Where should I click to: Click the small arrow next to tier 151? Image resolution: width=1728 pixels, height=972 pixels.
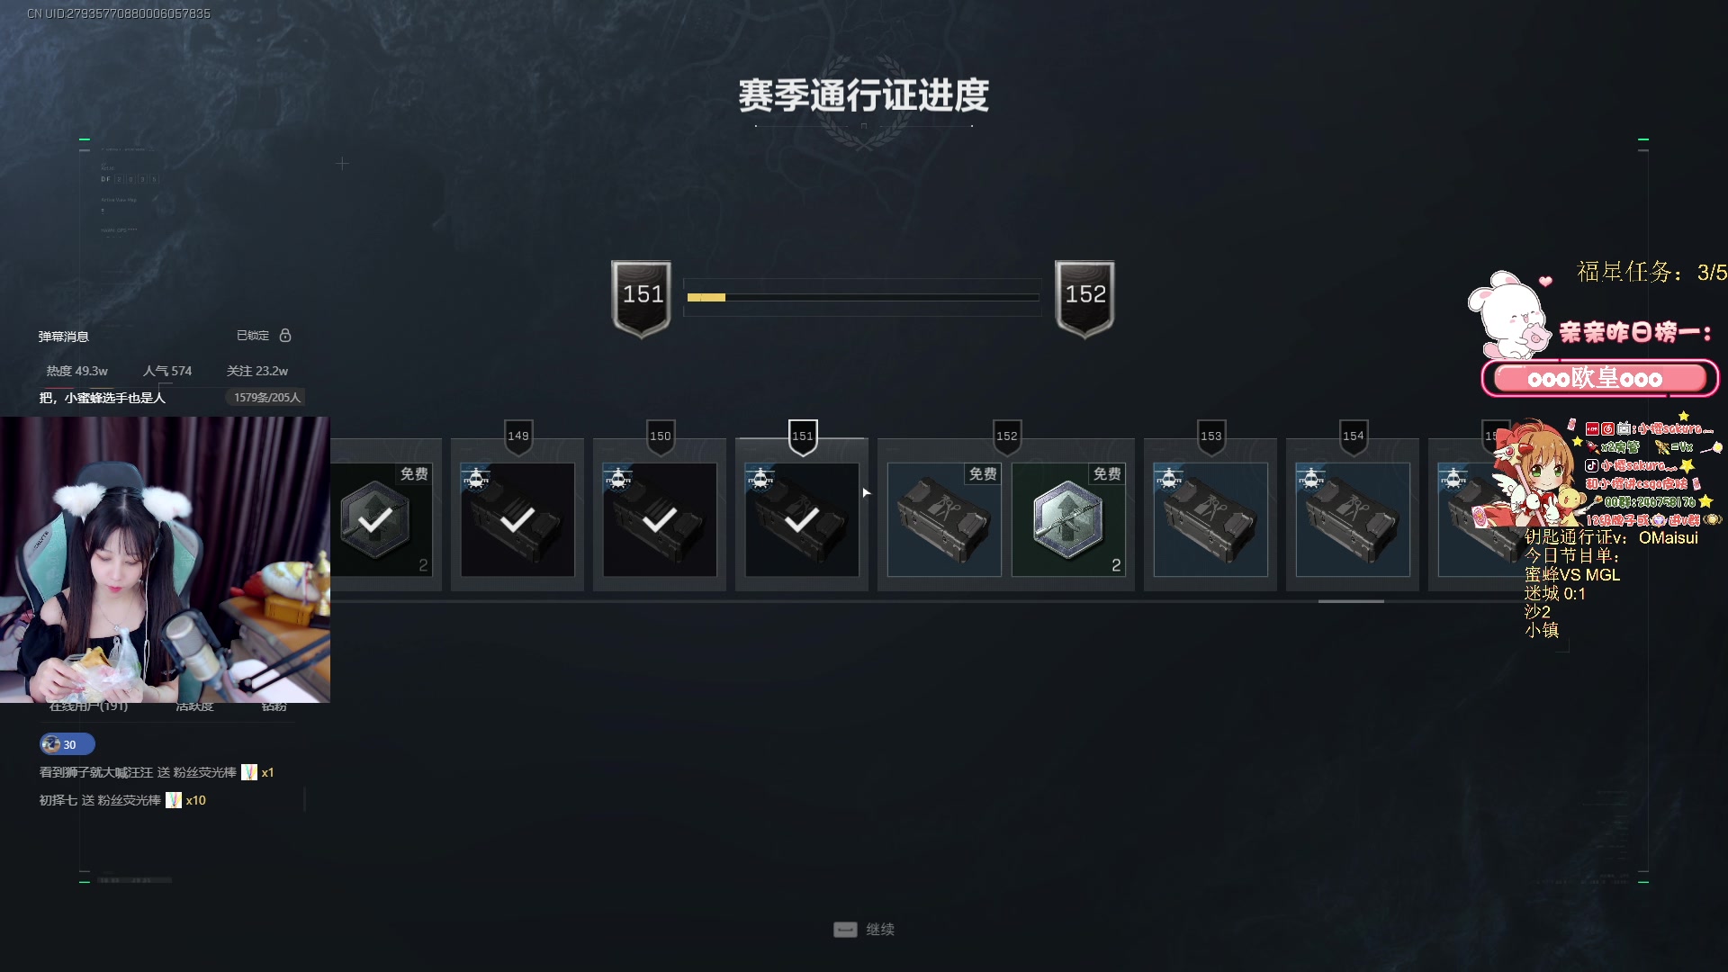[x=867, y=492]
